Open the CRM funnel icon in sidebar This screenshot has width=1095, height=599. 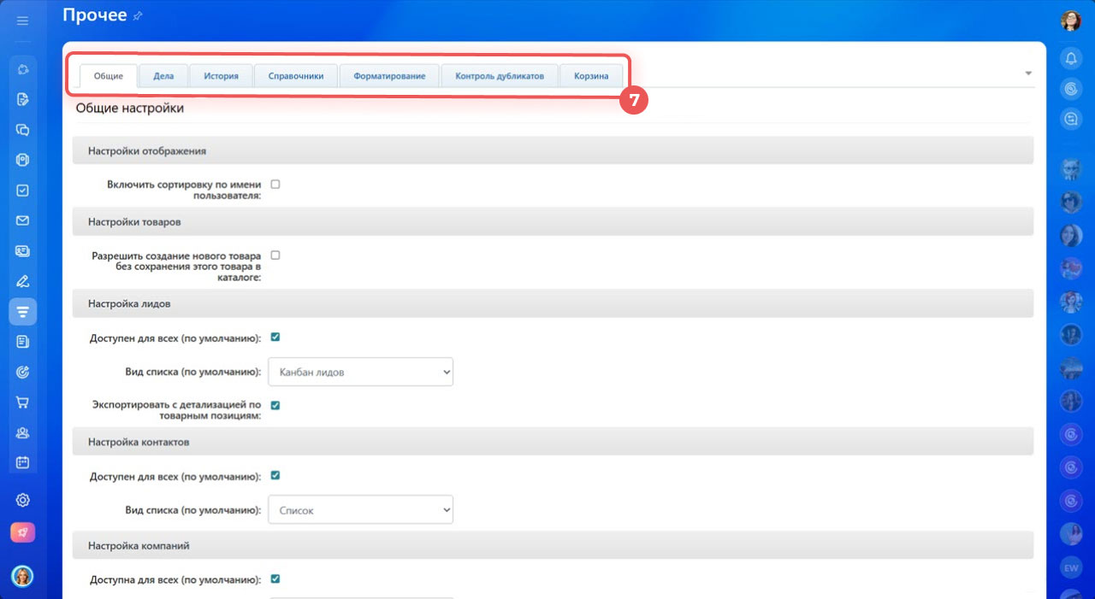(23, 311)
